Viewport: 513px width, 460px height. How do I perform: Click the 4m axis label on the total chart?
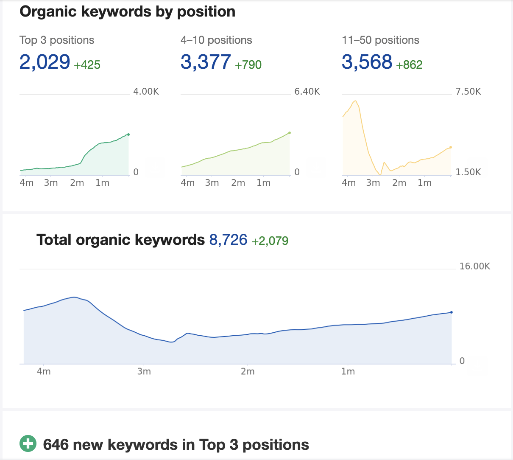pos(44,371)
